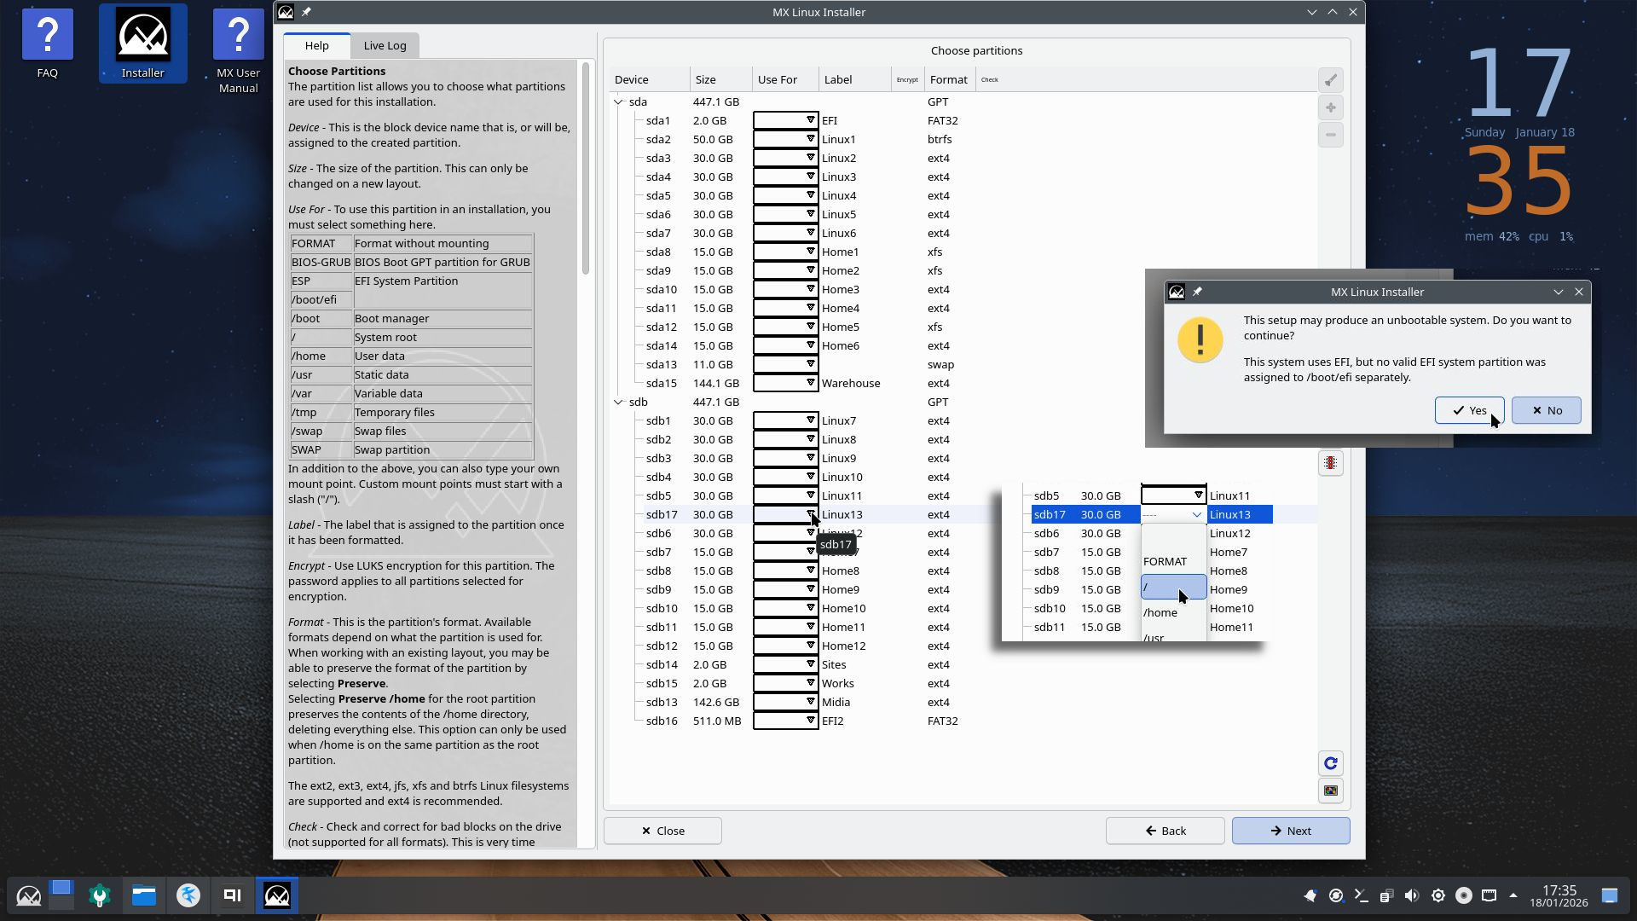1637x921 pixels.
Task: Open Use For dropdown for sdb13
Action: click(x=785, y=702)
